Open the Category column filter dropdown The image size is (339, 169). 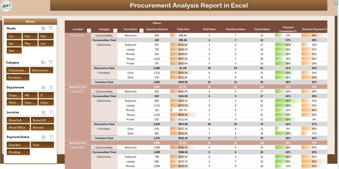pos(115,31)
